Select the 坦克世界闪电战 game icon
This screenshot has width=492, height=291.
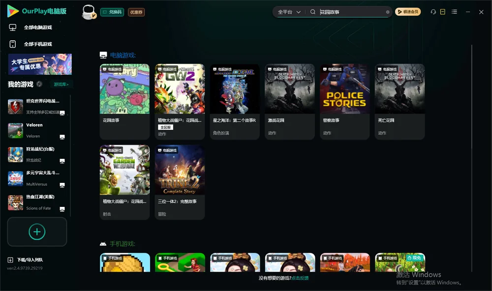click(x=15, y=107)
